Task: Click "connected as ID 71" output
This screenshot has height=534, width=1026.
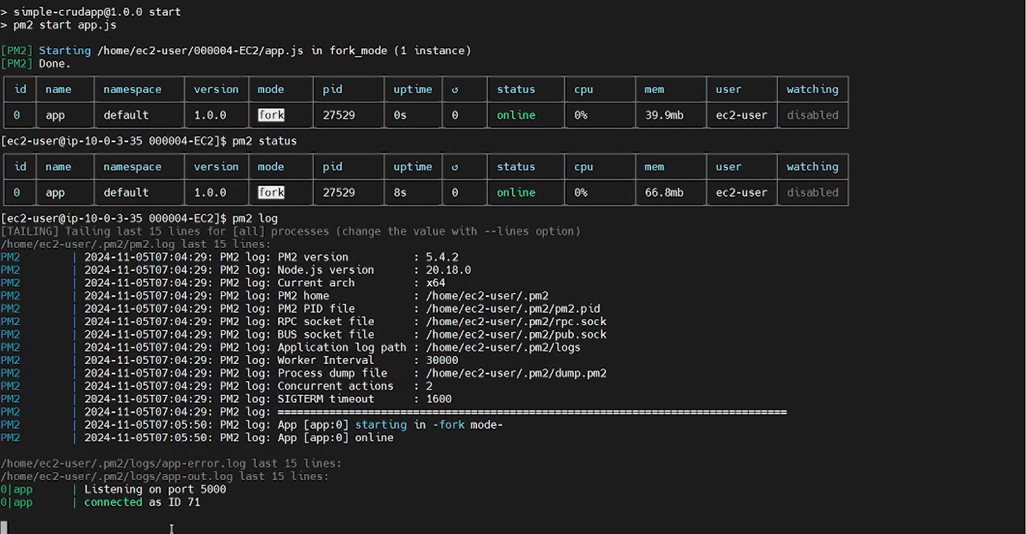Action: [x=142, y=503]
